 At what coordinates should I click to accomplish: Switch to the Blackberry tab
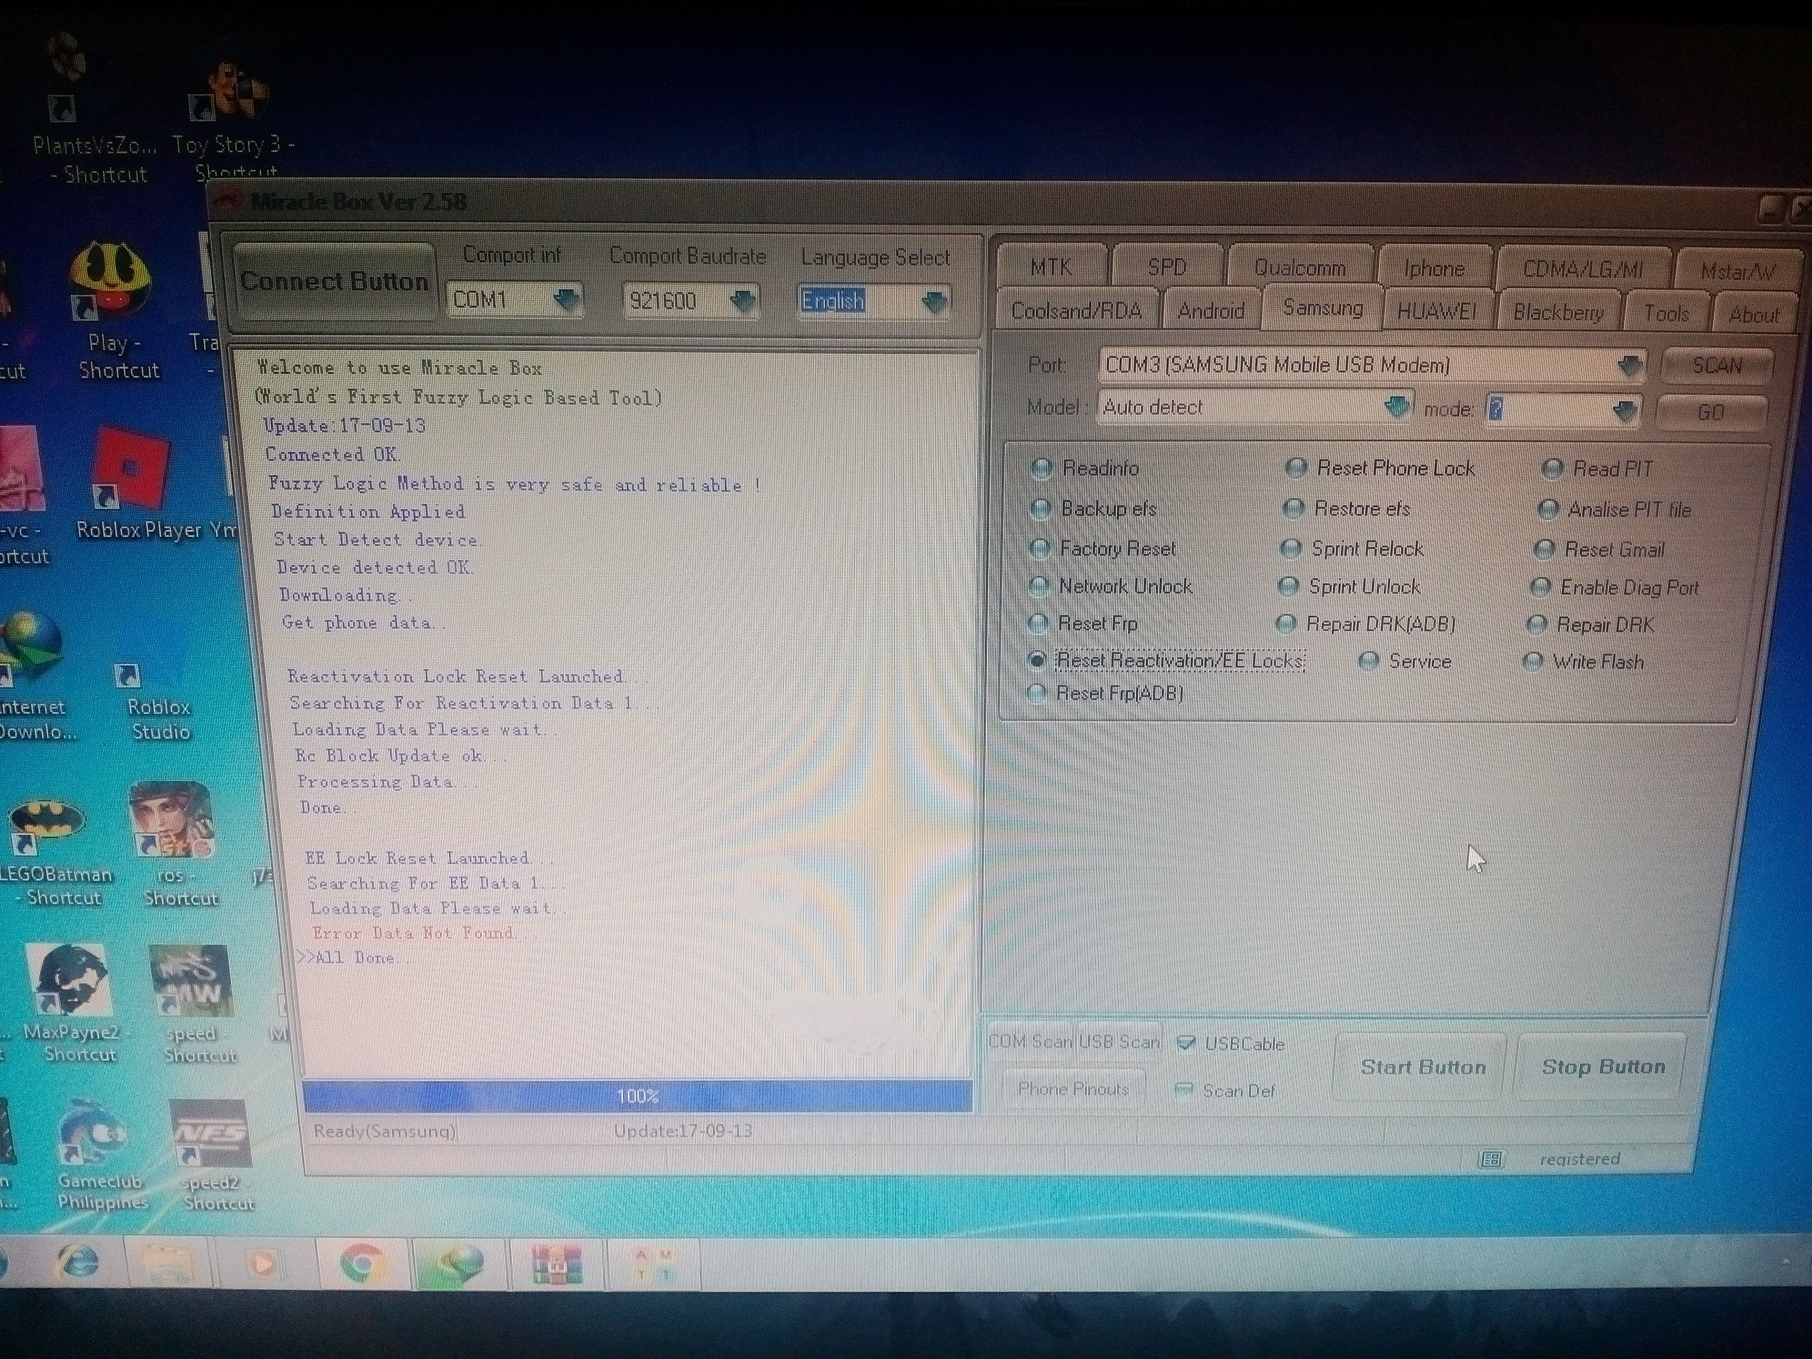[x=1558, y=312]
